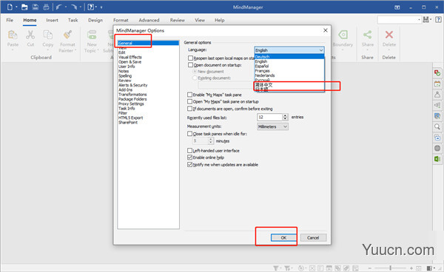This screenshot has height=272, width=444.
Task: Check Open "My Maps" task pane on startup
Action: point(189,101)
